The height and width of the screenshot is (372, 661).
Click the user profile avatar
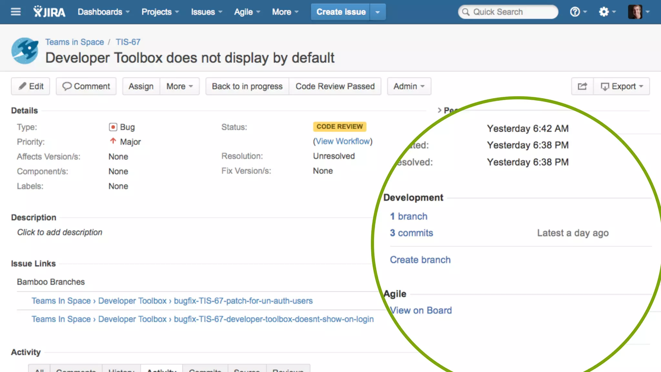635,12
